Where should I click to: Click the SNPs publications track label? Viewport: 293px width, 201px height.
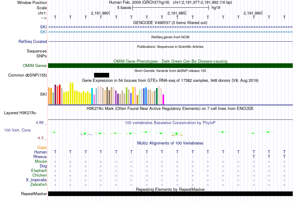click(42, 56)
